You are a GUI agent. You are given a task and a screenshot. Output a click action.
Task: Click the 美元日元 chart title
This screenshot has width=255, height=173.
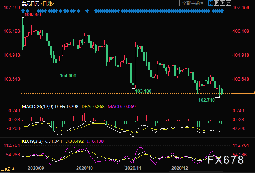[x=30, y=3]
